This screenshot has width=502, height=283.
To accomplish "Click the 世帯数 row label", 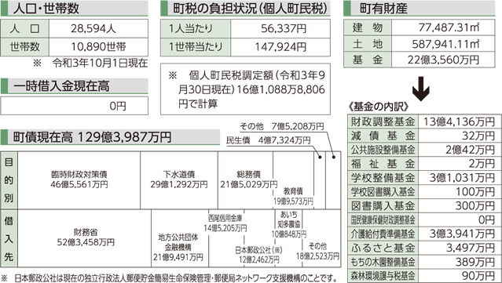I will [x=25, y=47].
